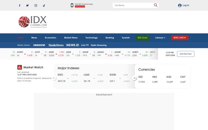Open the Syariah menu
Screen dimensions: 208x130
pos(126,38)
